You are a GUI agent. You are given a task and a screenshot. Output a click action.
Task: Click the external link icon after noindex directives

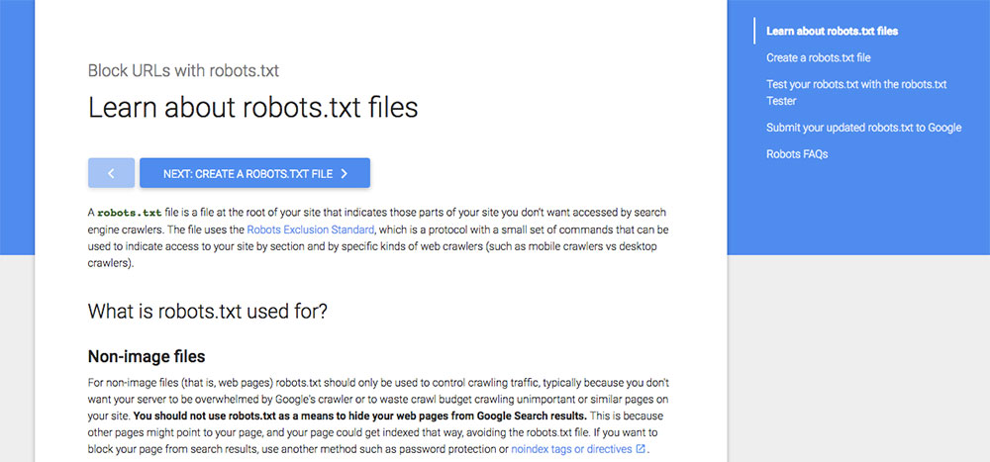coord(641,449)
